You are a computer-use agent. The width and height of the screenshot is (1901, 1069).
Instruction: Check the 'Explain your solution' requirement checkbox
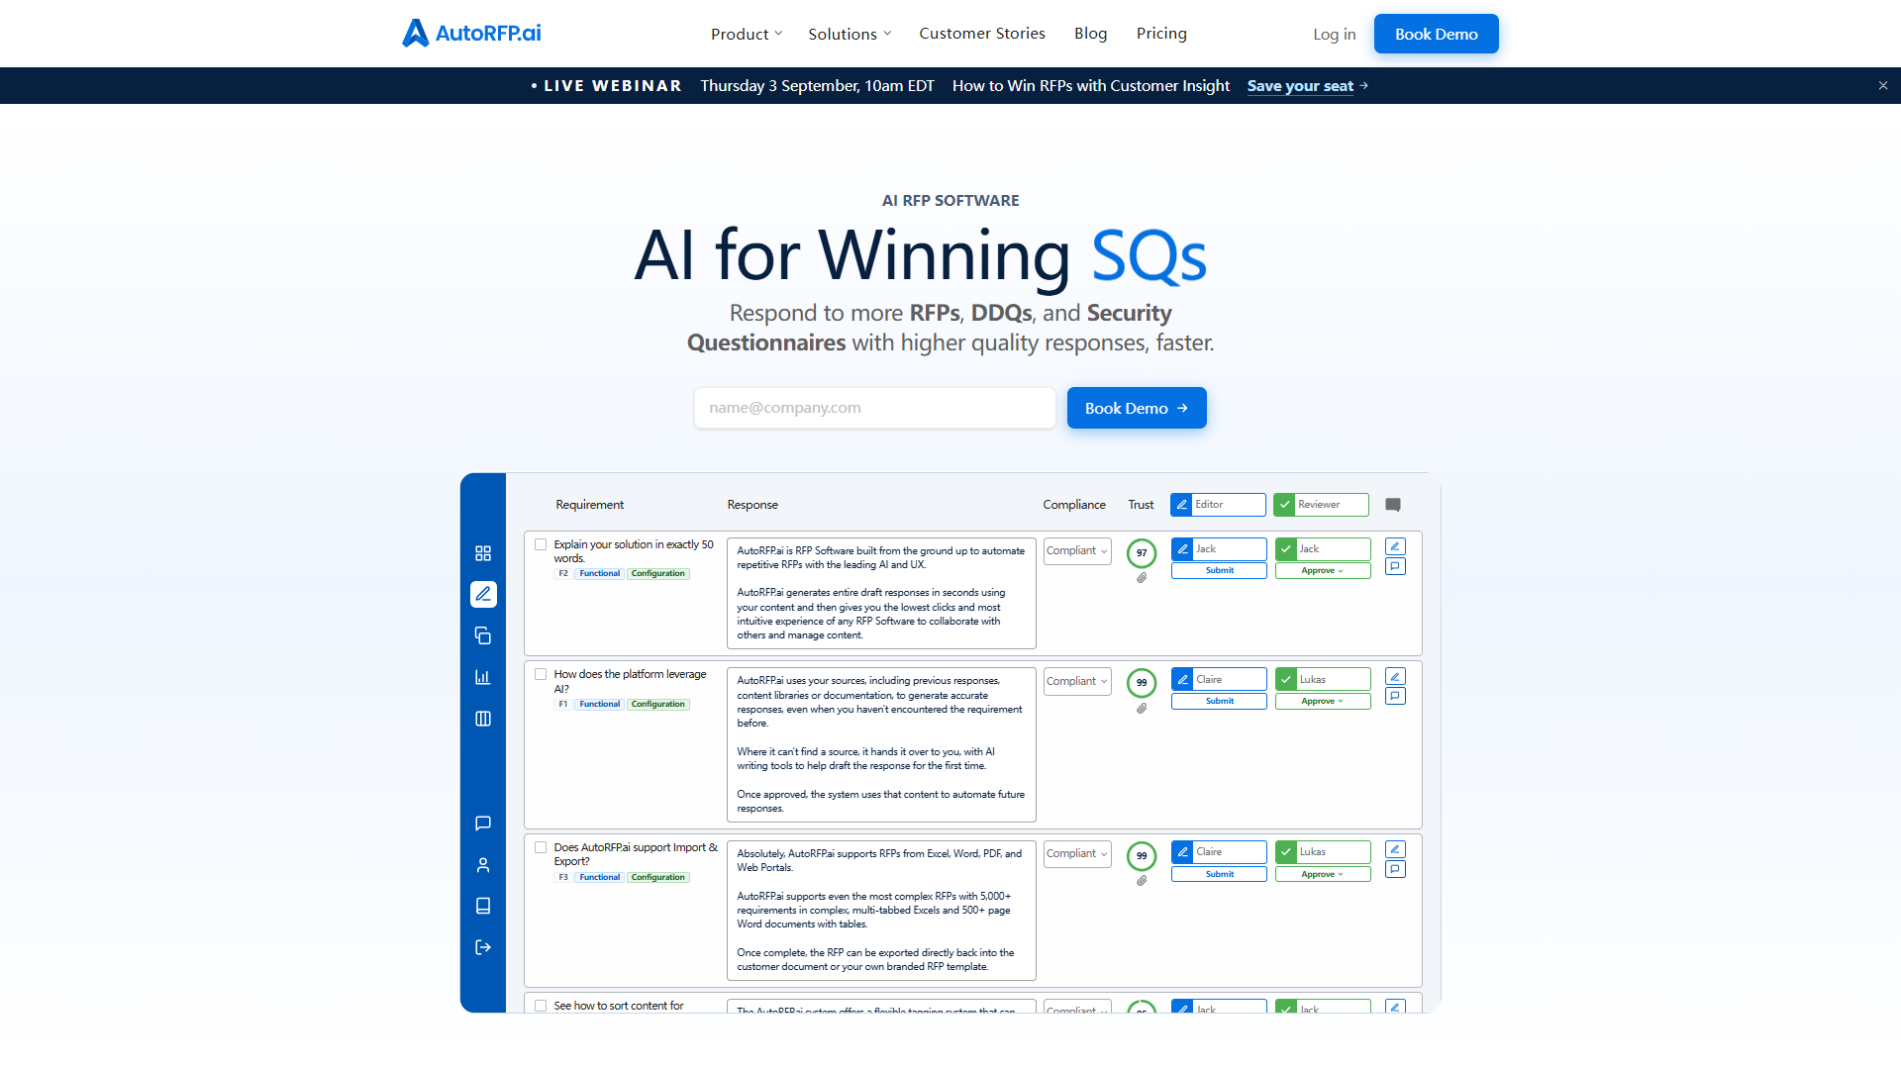(x=541, y=544)
